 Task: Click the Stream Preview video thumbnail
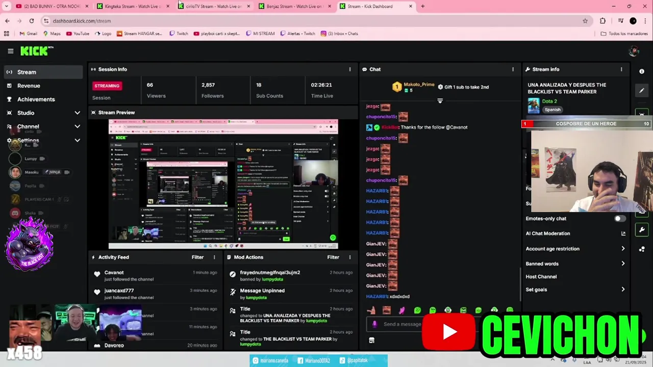223,184
